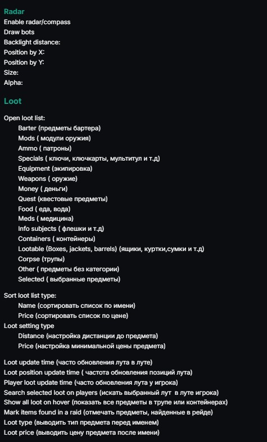Click the Radar section heading
This screenshot has width=267, height=442.
tap(14, 12)
